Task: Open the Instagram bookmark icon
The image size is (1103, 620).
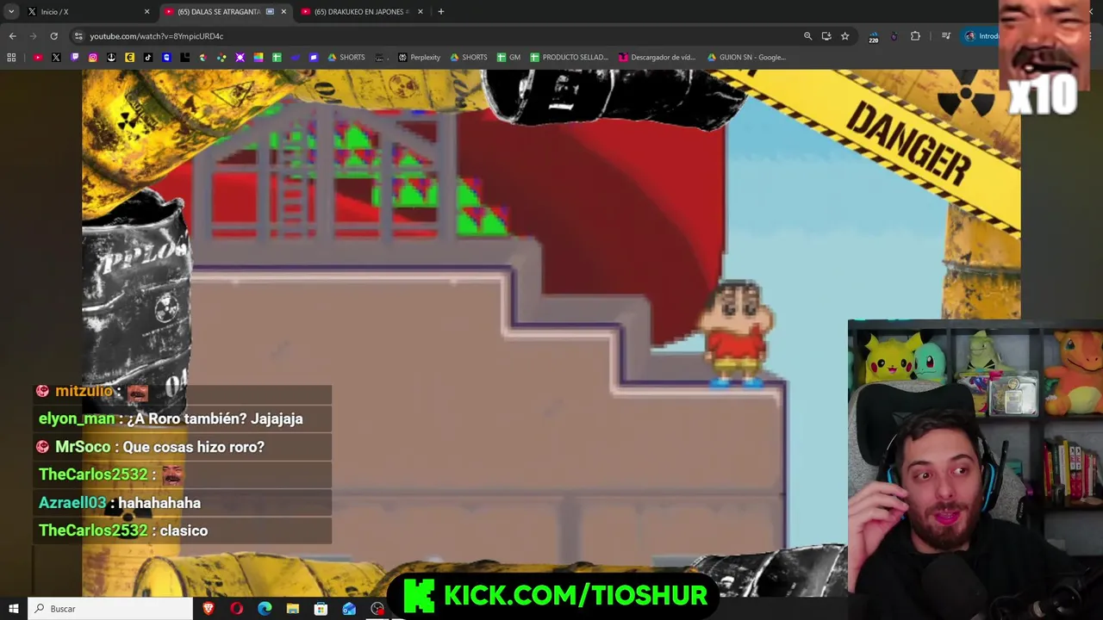Action: pyautogui.click(x=93, y=58)
